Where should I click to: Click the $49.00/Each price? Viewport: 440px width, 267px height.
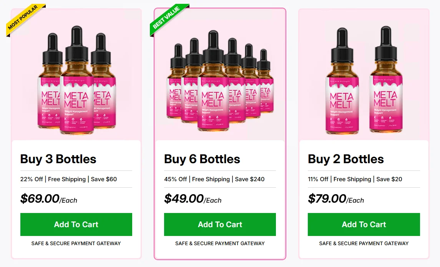pos(193,199)
